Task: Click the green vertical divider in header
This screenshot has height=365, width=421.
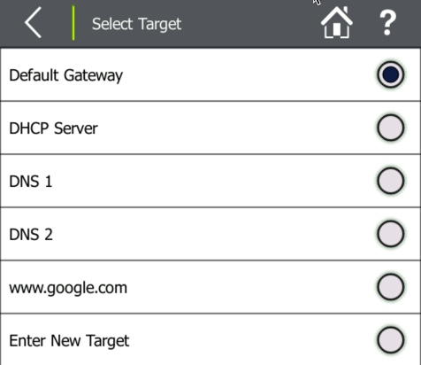Action: click(x=73, y=23)
